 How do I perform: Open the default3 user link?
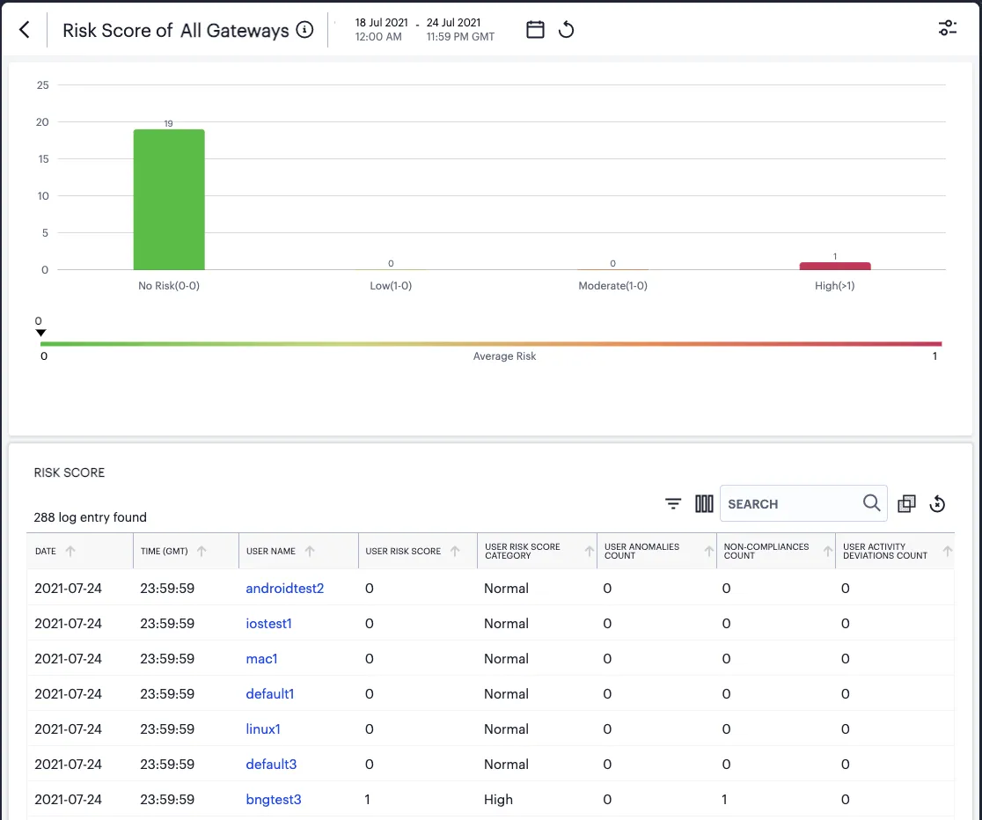click(x=271, y=764)
